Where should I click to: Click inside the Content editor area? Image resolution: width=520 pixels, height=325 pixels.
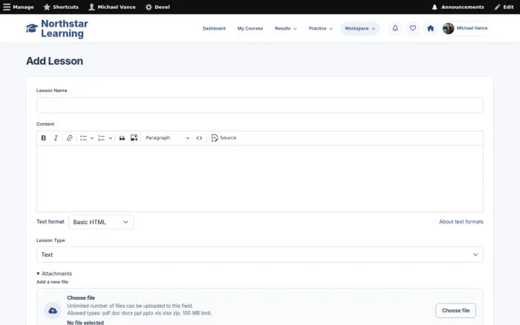[260, 179]
